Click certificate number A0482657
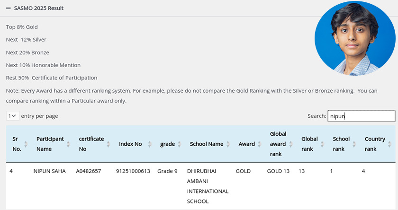Image resolution: width=398 pixels, height=210 pixels. tap(89, 171)
